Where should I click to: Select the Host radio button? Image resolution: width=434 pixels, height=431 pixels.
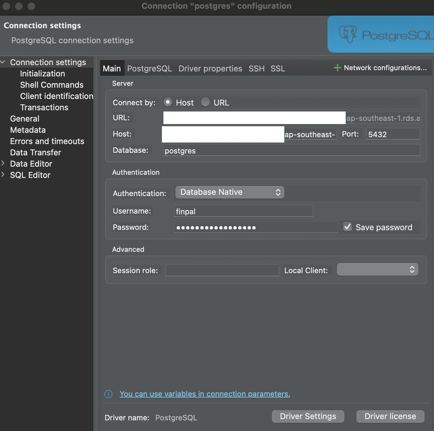(x=168, y=102)
